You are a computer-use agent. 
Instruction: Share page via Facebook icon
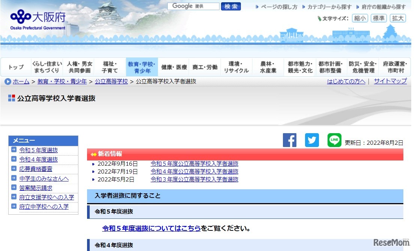(290, 140)
